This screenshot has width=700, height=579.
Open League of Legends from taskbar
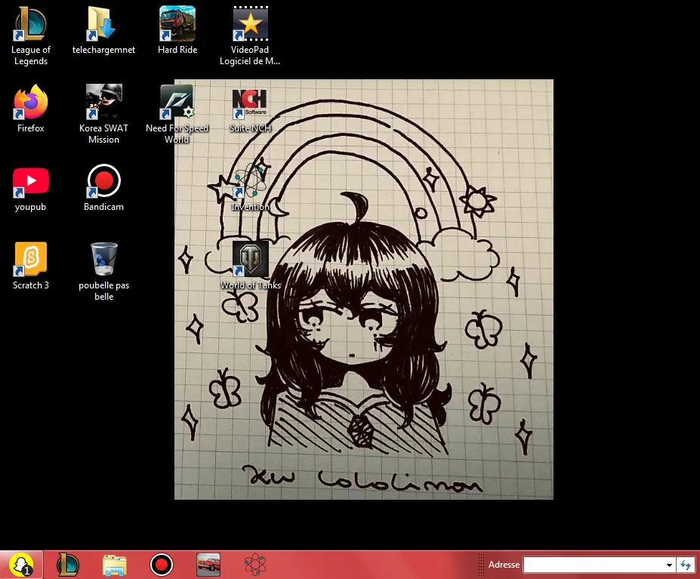click(x=68, y=565)
